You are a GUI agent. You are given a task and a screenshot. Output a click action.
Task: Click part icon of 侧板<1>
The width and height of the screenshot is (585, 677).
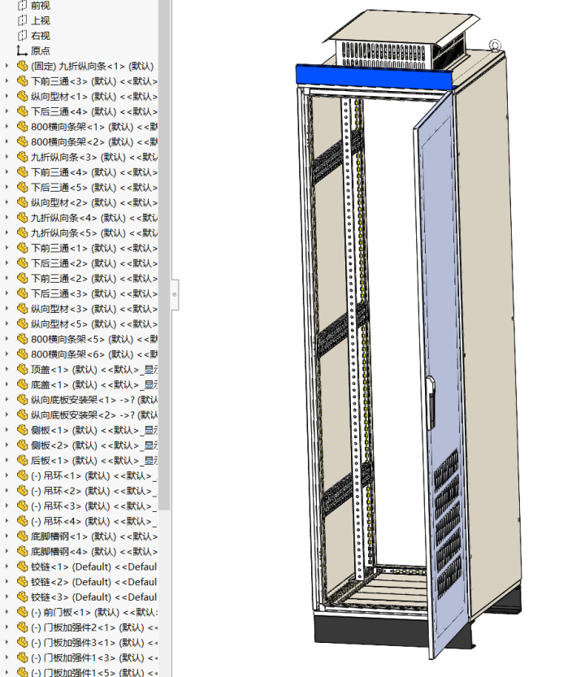click(x=23, y=430)
